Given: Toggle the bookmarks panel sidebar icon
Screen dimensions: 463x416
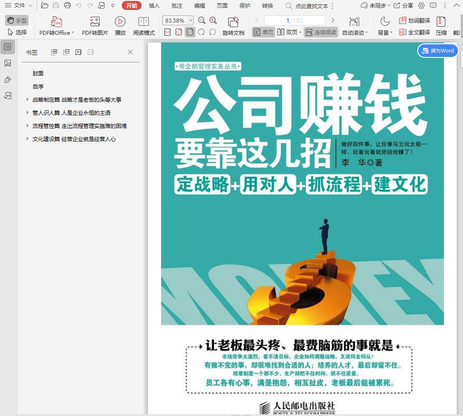Looking at the screenshot, I should click(8, 47).
